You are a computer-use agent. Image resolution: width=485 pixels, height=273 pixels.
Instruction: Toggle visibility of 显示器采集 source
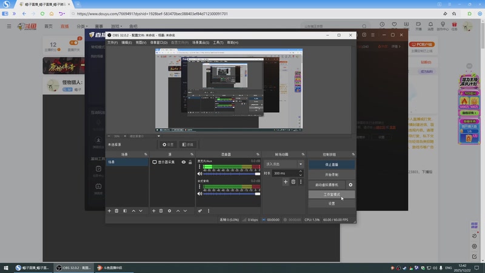(x=183, y=162)
